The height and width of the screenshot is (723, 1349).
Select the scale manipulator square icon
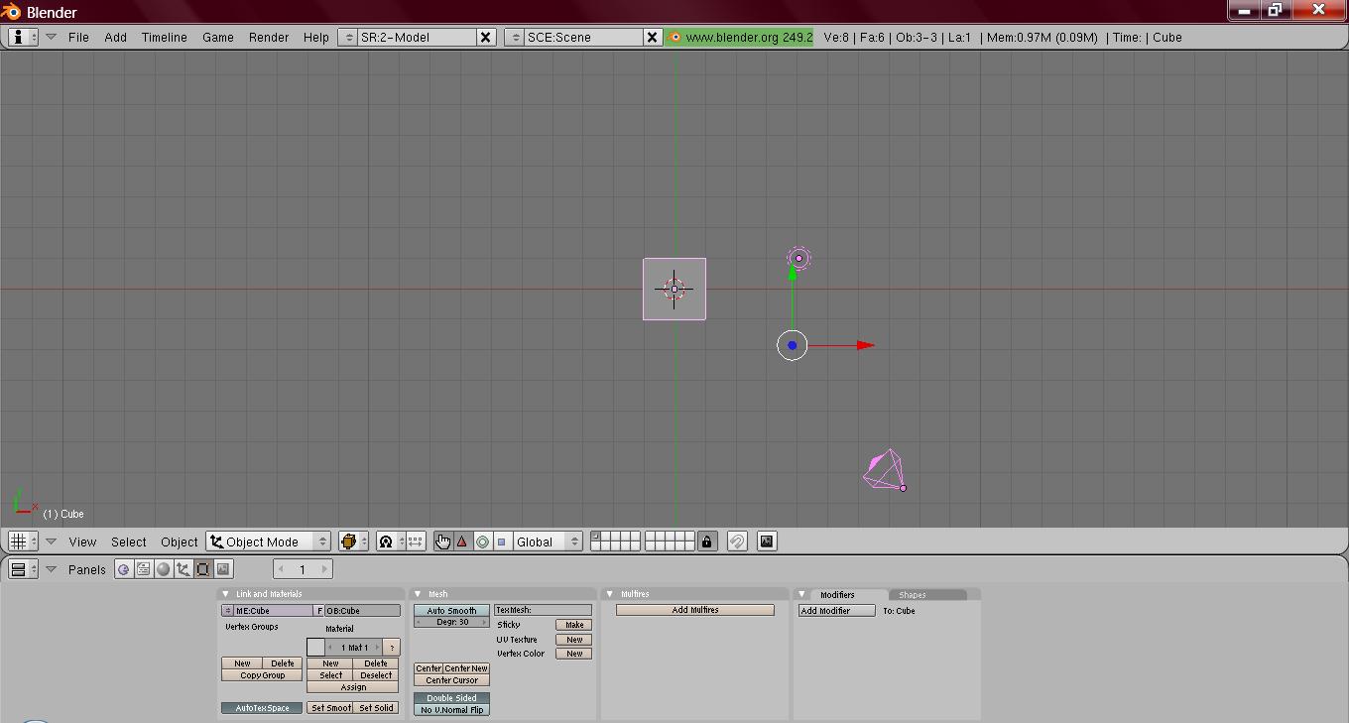click(x=501, y=542)
